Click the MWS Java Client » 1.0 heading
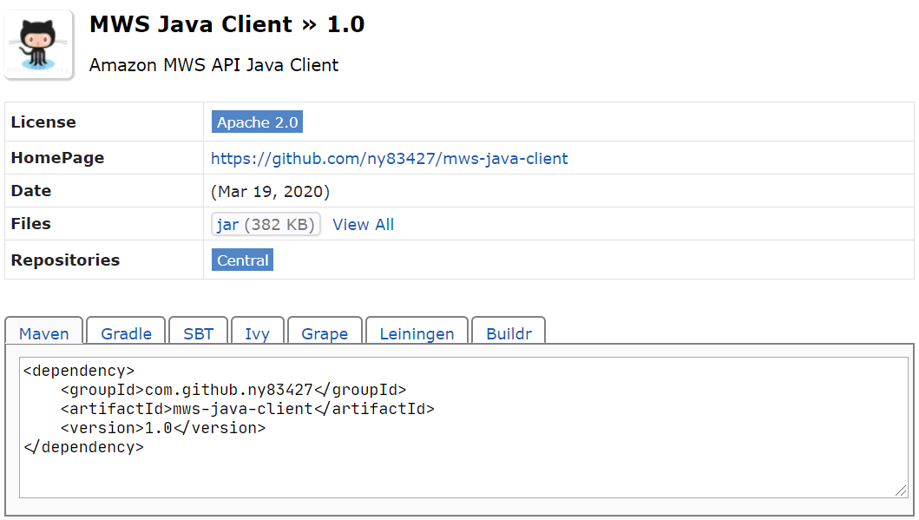The image size is (919, 520). click(226, 25)
